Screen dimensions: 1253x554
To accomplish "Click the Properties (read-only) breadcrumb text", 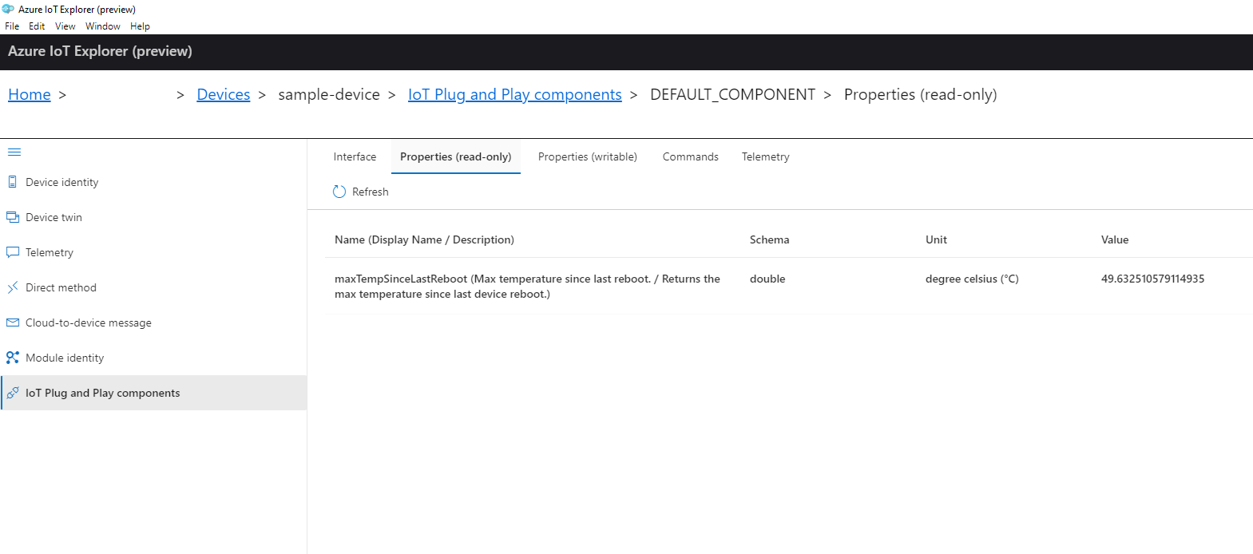I will [921, 94].
